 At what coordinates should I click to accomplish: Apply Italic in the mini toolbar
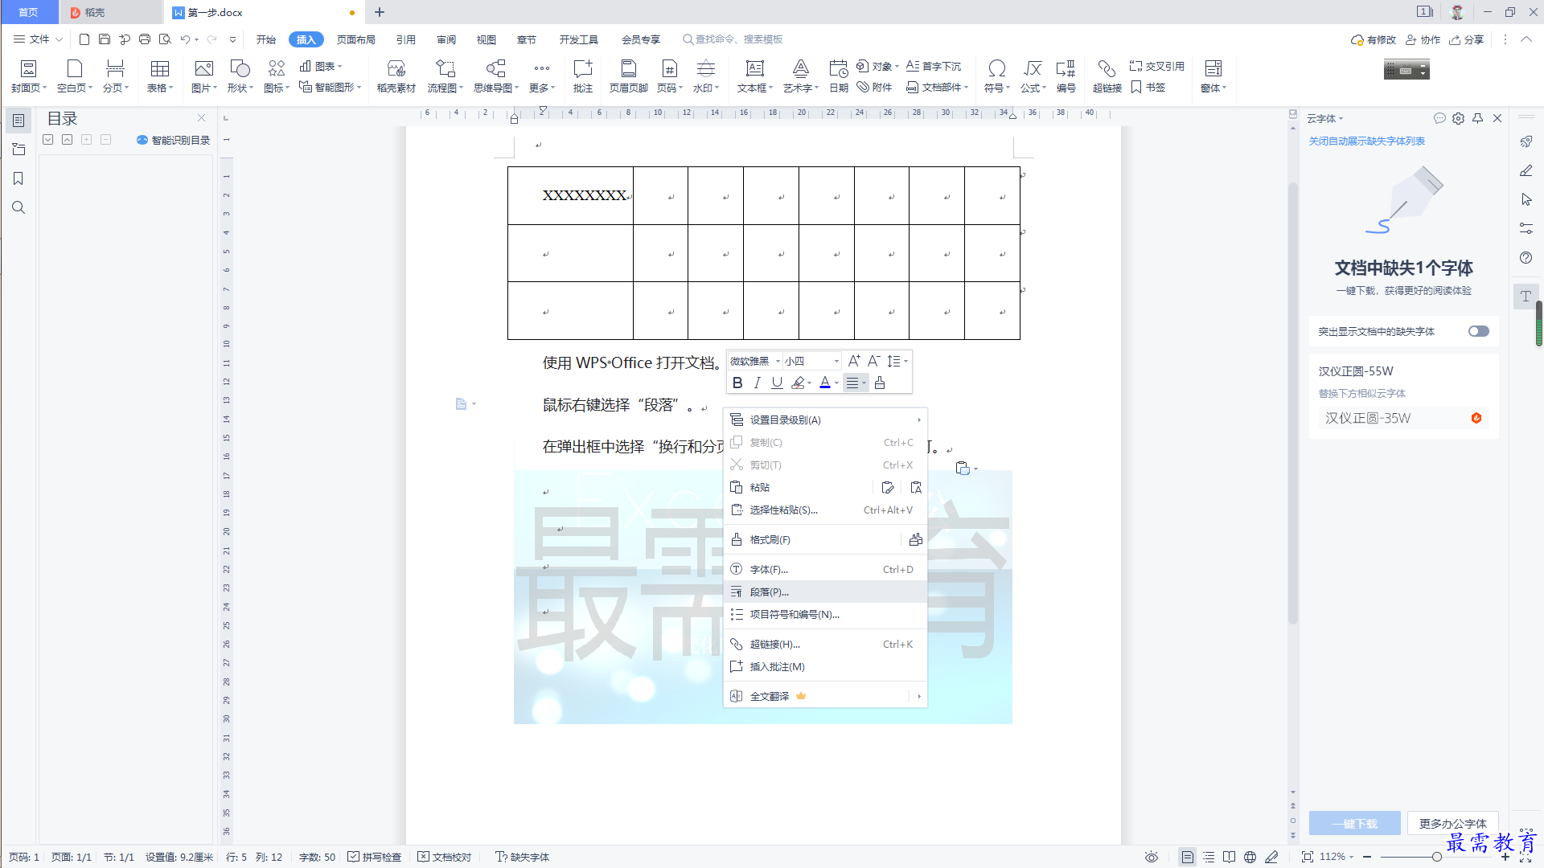click(x=757, y=383)
